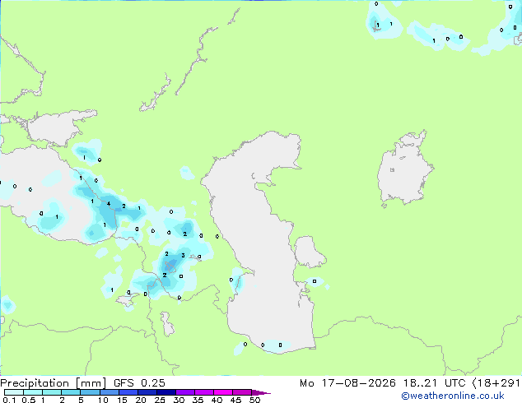Click legend swatch between 30 and 35
522x403 pixels.
click(x=185, y=392)
